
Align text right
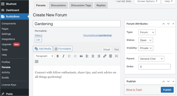pos(99,56)
